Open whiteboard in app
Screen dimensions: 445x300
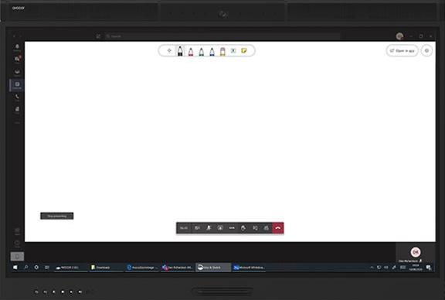(x=403, y=50)
